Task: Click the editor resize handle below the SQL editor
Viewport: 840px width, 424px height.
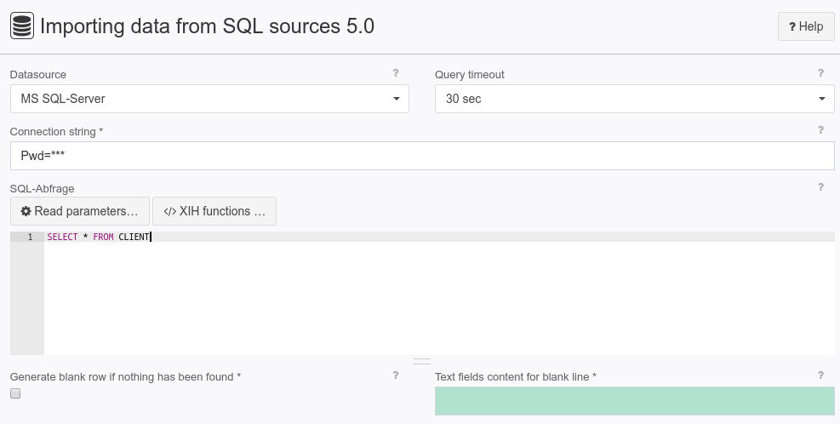Action: pyautogui.click(x=422, y=361)
